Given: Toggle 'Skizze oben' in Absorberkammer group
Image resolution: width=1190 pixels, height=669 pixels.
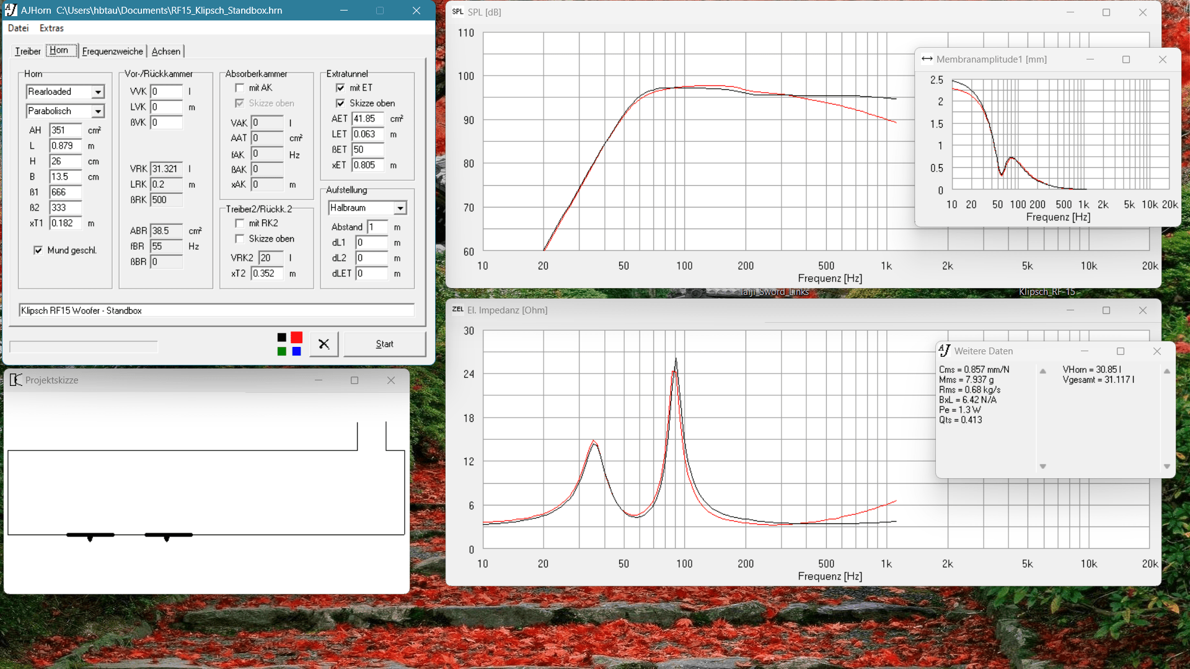Looking at the screenshot, I should [x=239, y=103].
